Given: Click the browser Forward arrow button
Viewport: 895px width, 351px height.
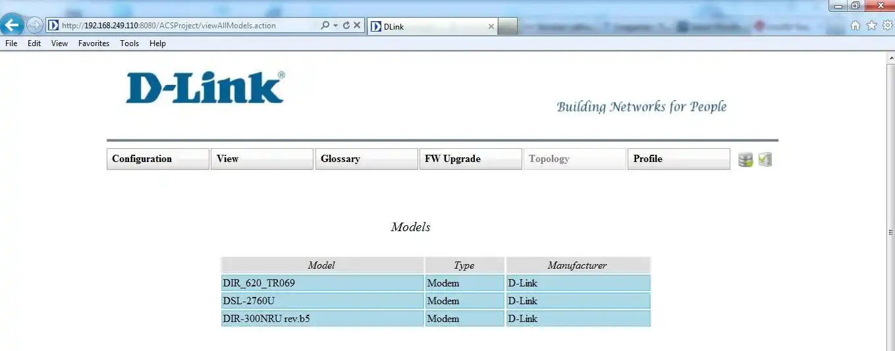Looking at the screenshot, I should pos(34,26).
